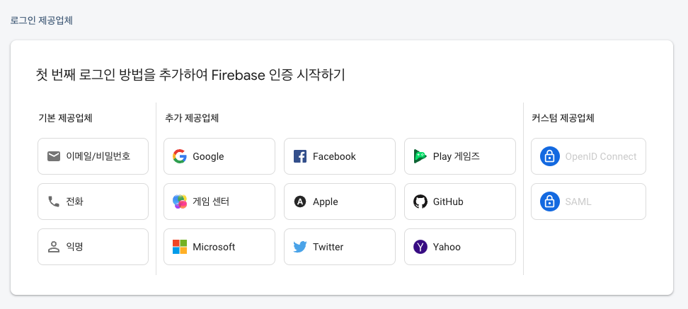Screen dimensions: 688x309
Task: Click the Game Center bubbles icon
Action: [180, 202]
